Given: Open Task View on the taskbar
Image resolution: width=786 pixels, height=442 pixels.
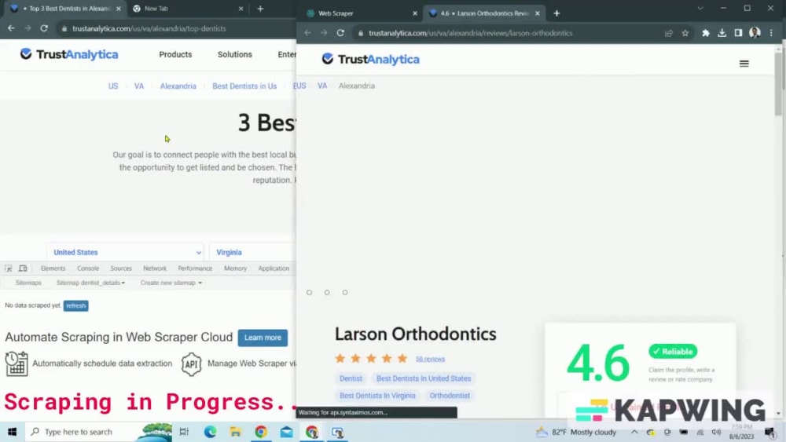Looking at the screenshot, I should tap(184, 432).
